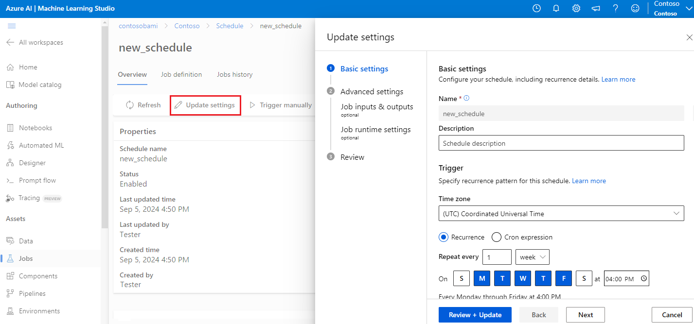Click the smiley feedback icon
694x324 pixels.
[635, 8]
